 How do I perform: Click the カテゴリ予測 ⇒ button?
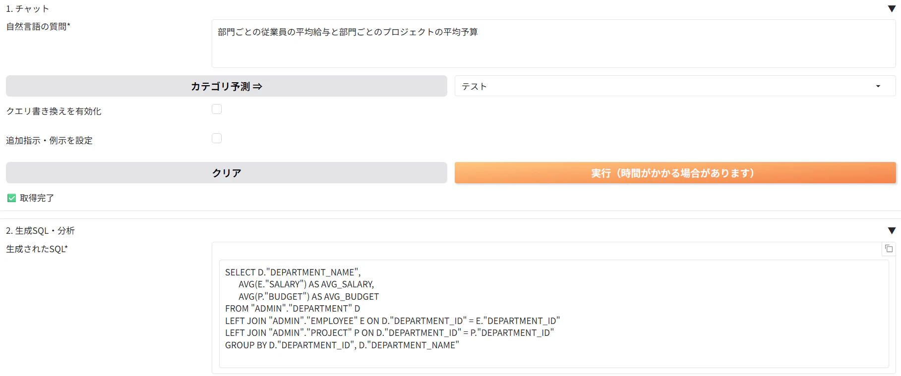point(227,86)
